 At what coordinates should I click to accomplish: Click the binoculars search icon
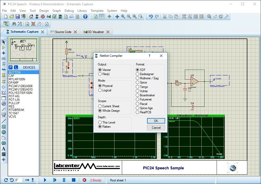14,24
